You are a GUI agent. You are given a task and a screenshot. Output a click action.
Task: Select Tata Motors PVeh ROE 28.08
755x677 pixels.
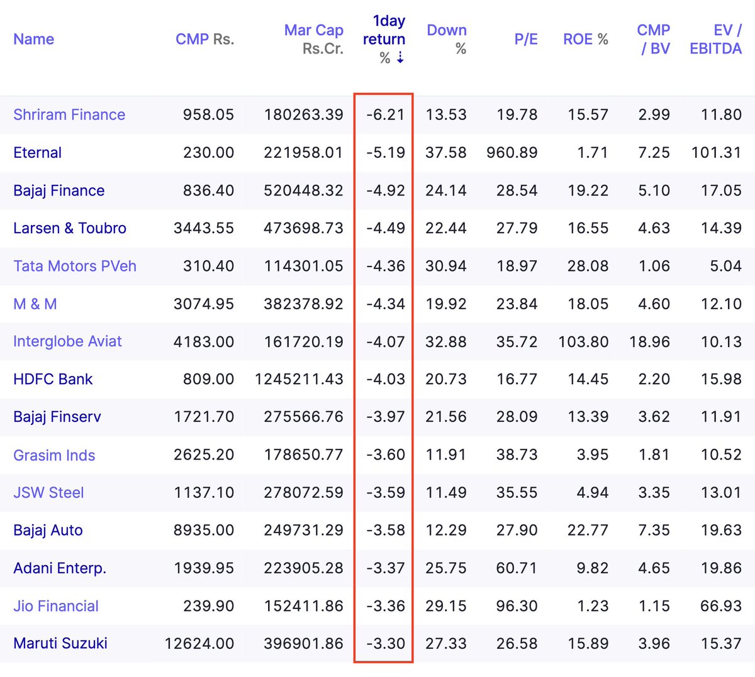tap(588, 266)
